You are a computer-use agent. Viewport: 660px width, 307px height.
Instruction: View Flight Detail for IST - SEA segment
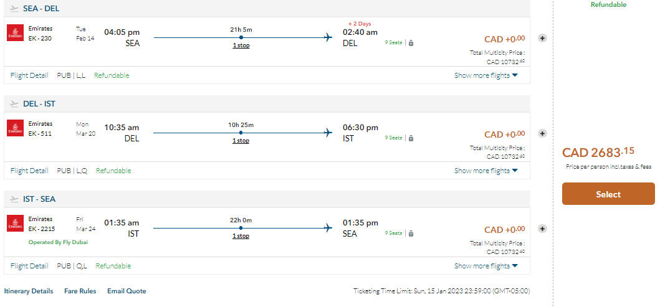click(x=29, y=266)
